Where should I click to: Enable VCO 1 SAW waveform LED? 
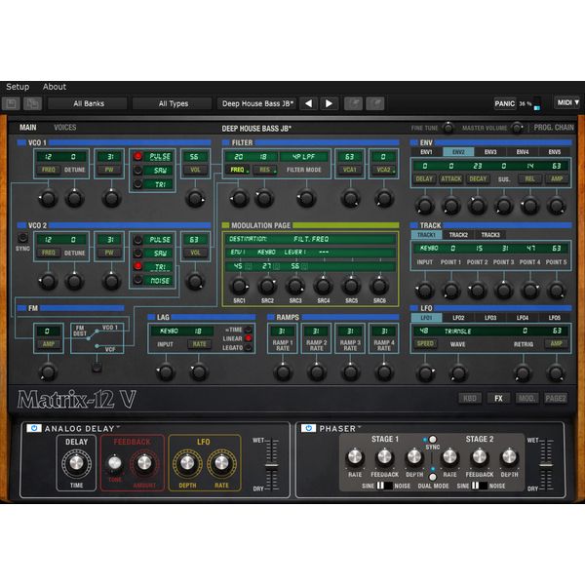tap(138, 171)
